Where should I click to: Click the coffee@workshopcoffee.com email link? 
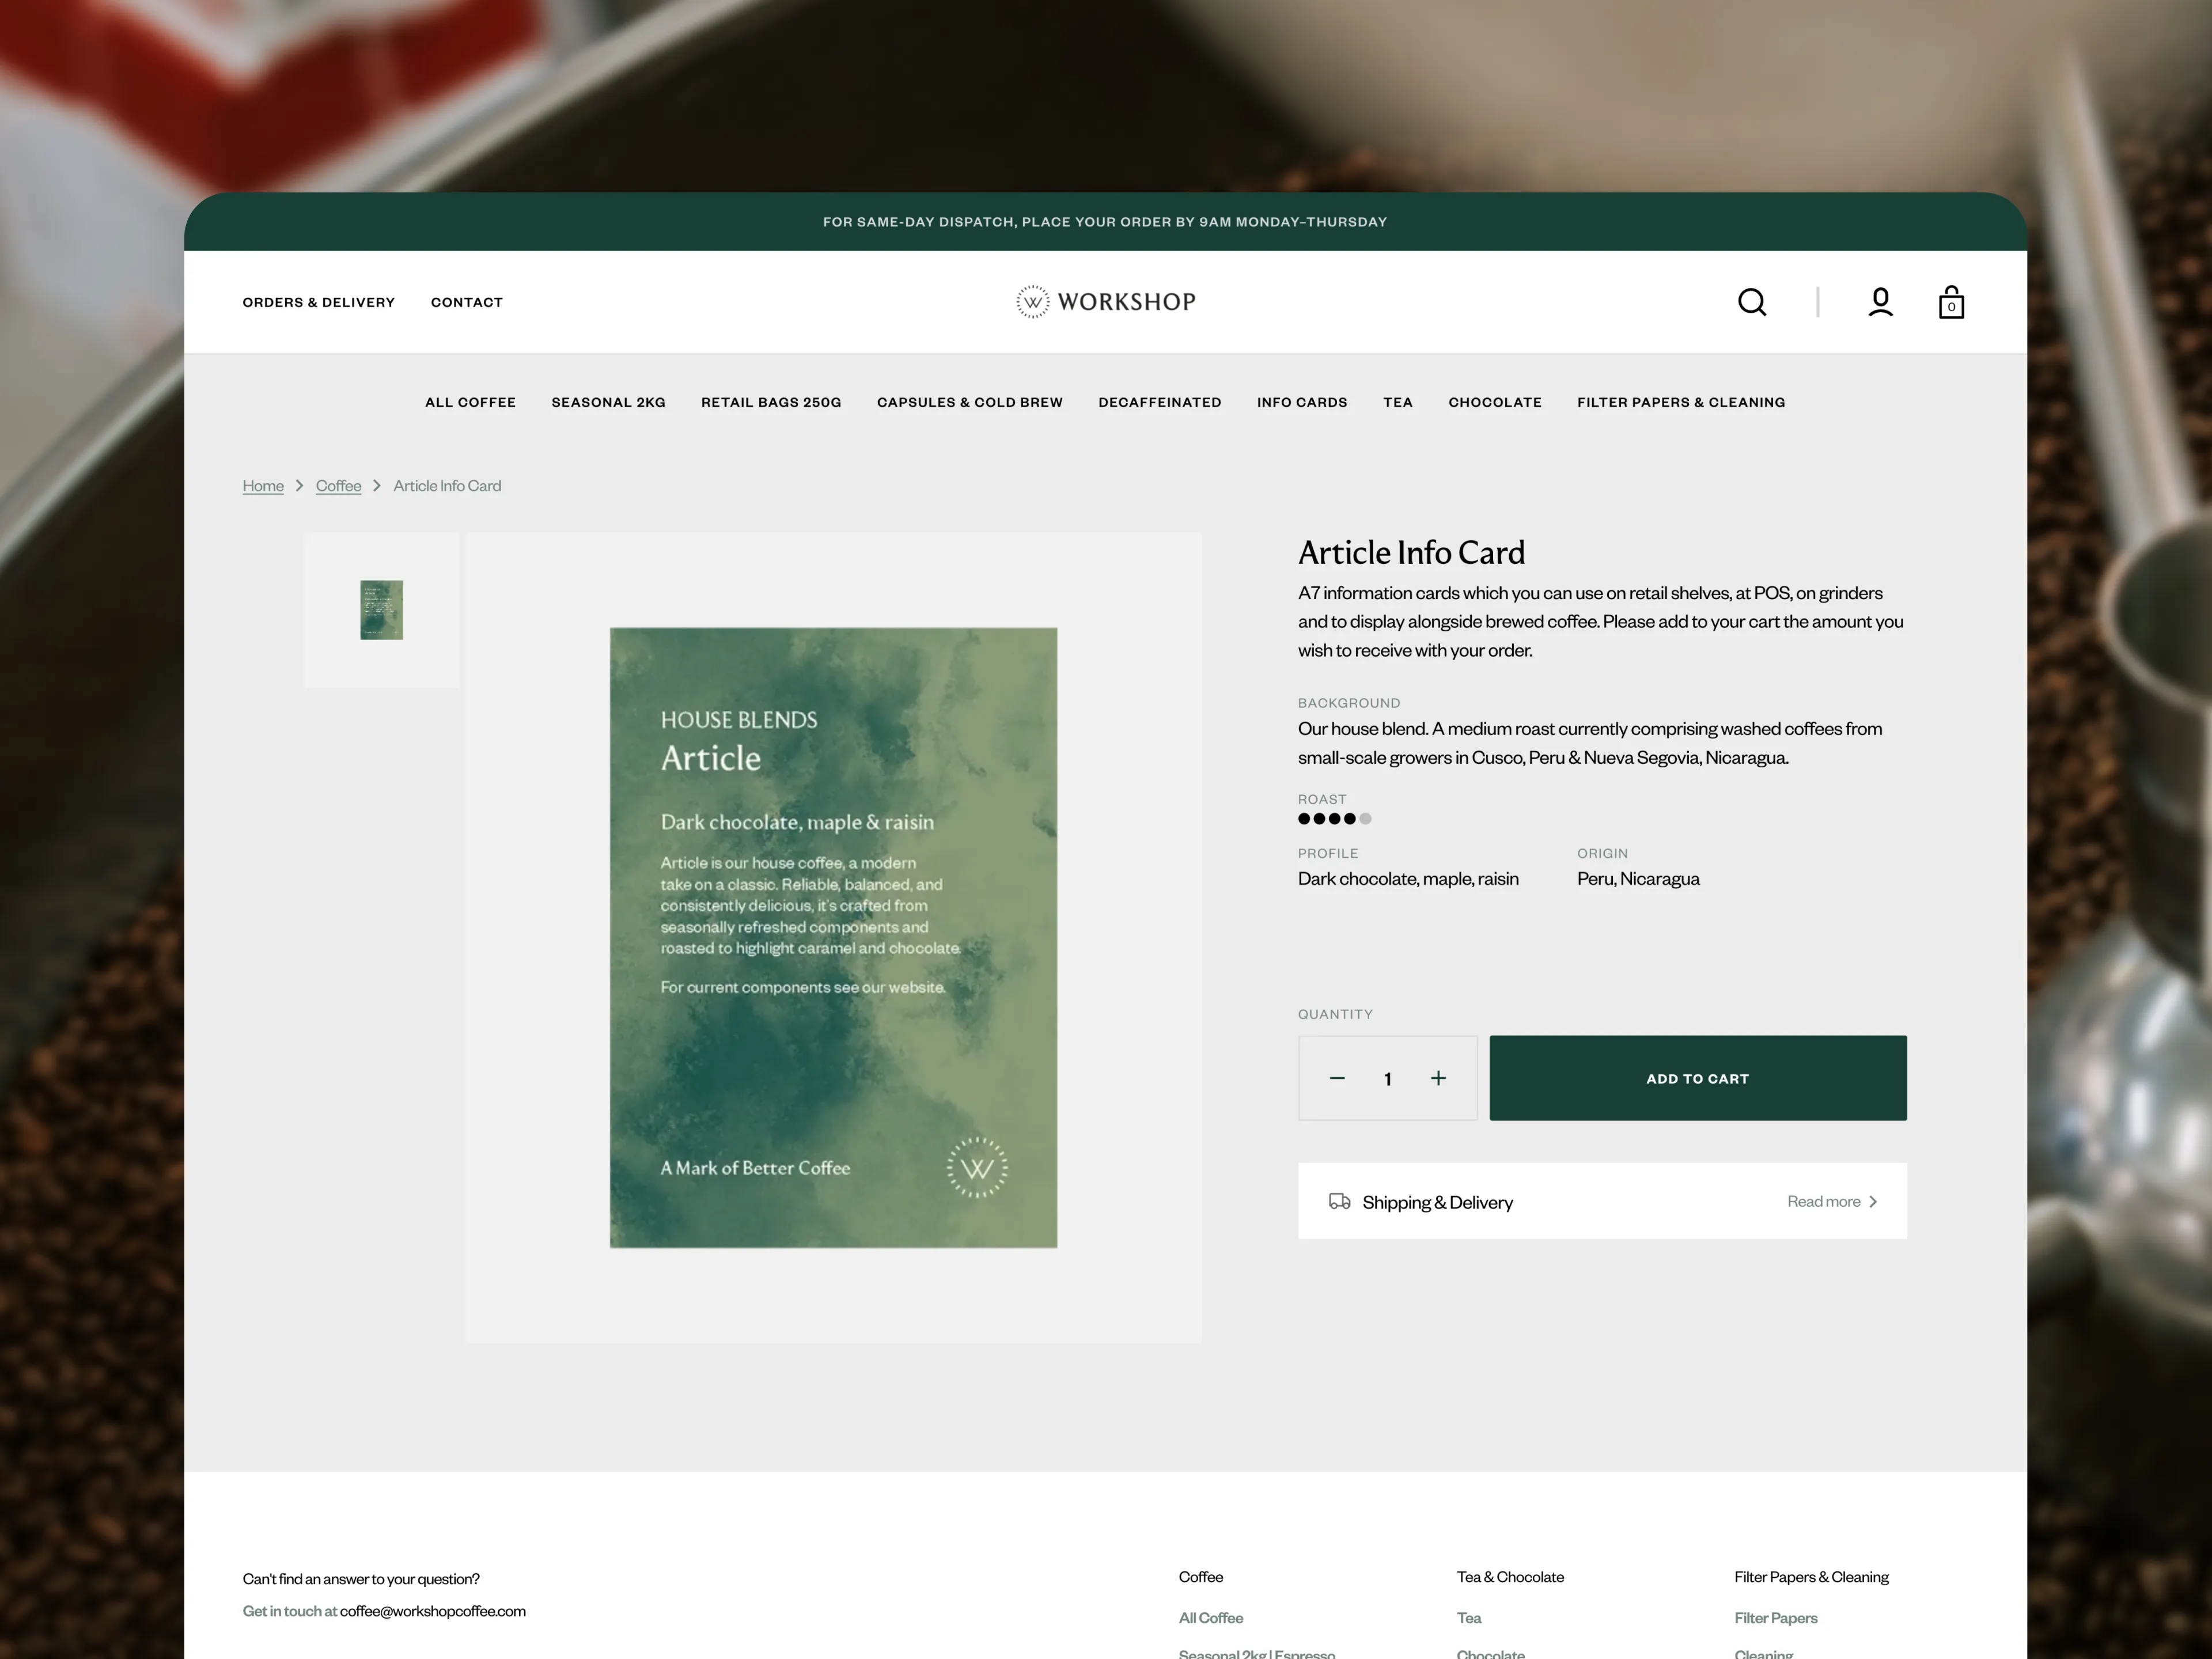[432, 1611]
